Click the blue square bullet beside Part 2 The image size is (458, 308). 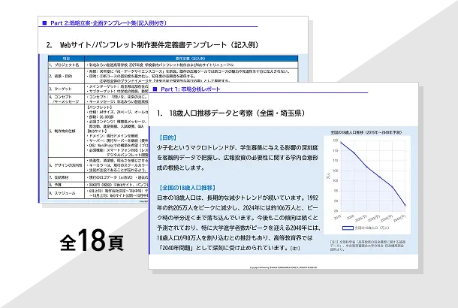[45, 23]
